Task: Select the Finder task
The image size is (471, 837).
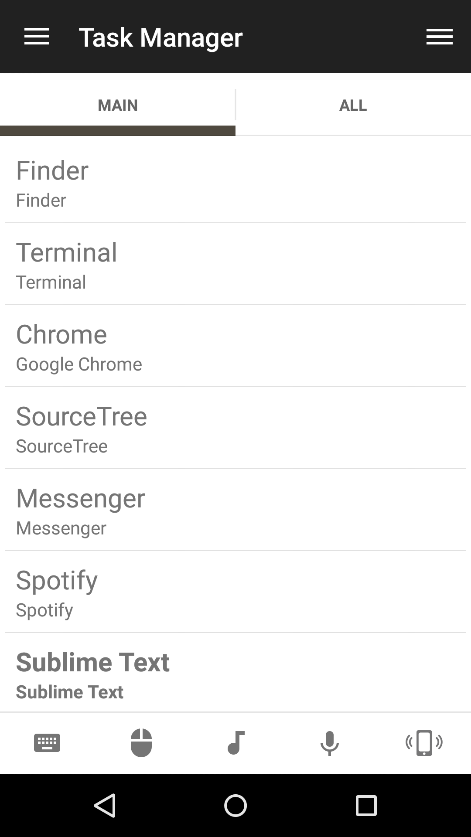Action: pyautogui.click(x=235, y=183)
